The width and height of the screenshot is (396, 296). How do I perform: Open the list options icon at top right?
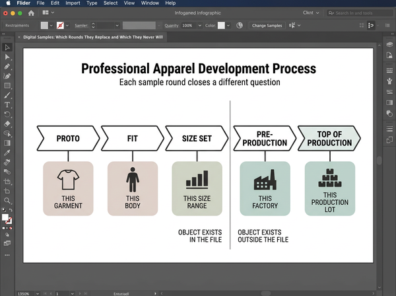pyautogui.click(x=387, y=25)
